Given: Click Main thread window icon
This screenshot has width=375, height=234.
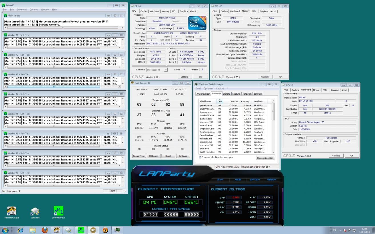Looking at the screenshot, I should (5, 15).
